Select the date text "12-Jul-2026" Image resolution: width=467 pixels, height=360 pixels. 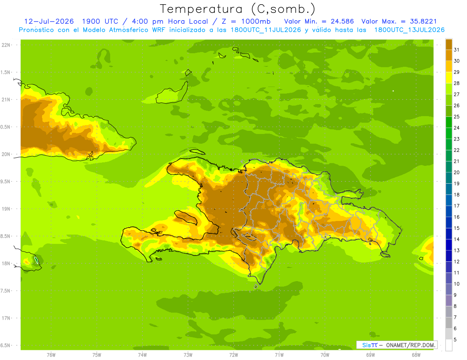click(49, 21)
